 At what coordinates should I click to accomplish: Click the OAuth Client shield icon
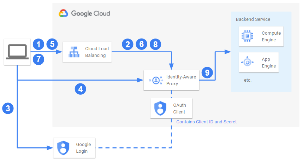pyautogui.click(x=160, y=108)
